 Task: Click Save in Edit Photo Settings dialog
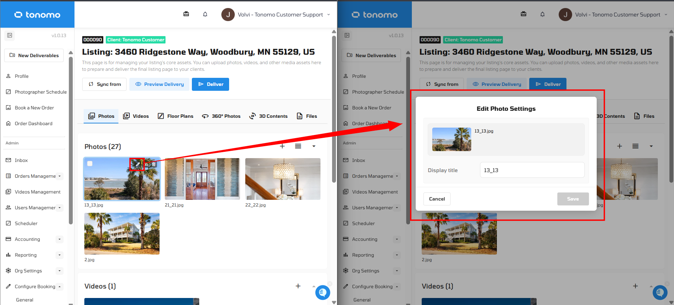pyautogui.click(x=573, y=199)
